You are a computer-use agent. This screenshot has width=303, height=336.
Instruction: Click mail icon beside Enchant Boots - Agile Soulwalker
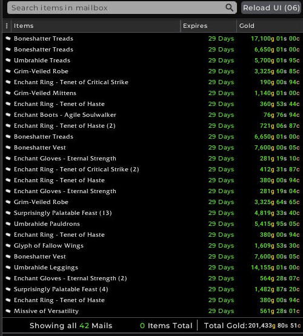8,114
